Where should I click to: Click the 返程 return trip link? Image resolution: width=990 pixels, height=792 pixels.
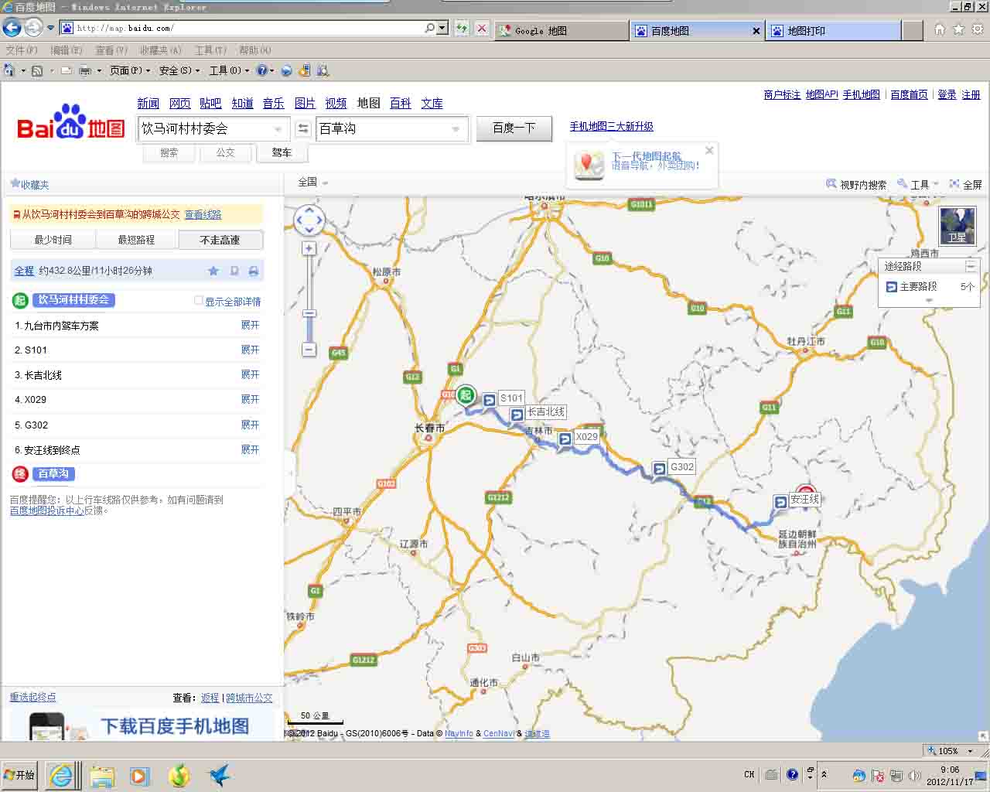click(x=210, y=698)
